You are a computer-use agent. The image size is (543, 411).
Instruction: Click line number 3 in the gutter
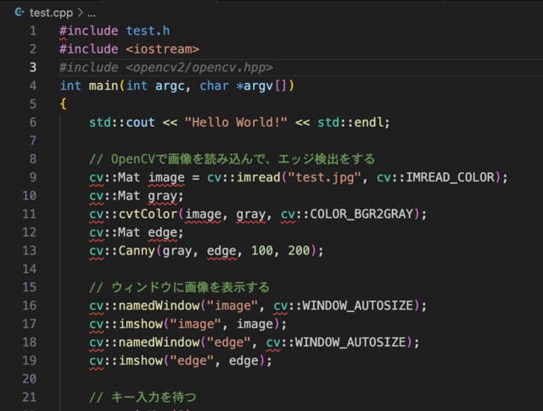click(32, 67)
